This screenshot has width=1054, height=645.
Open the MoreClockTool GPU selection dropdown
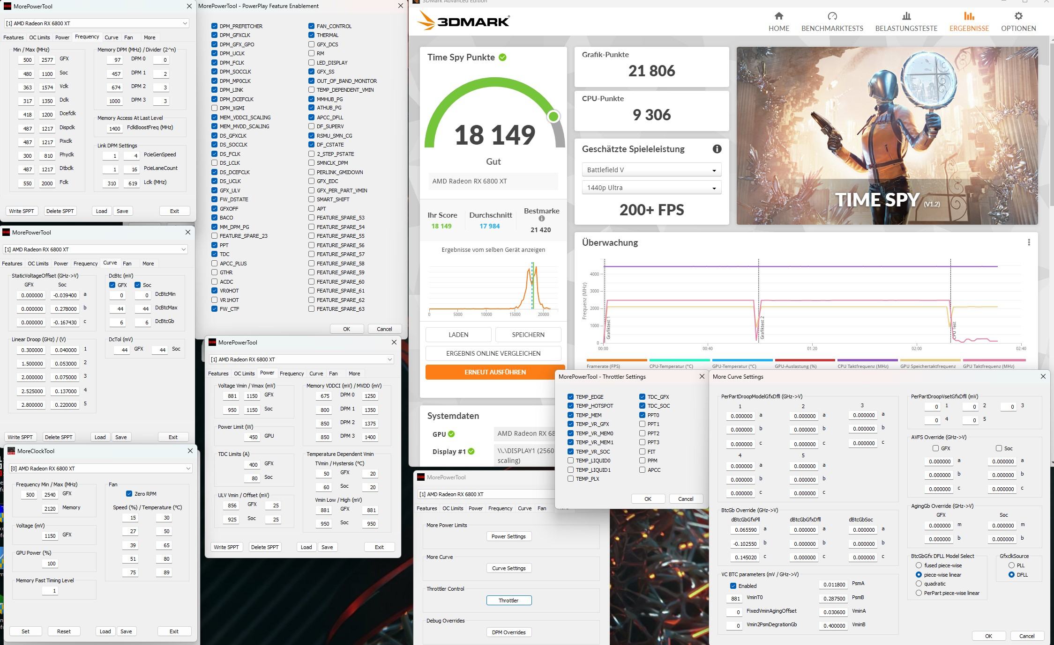tap(101, 469)
